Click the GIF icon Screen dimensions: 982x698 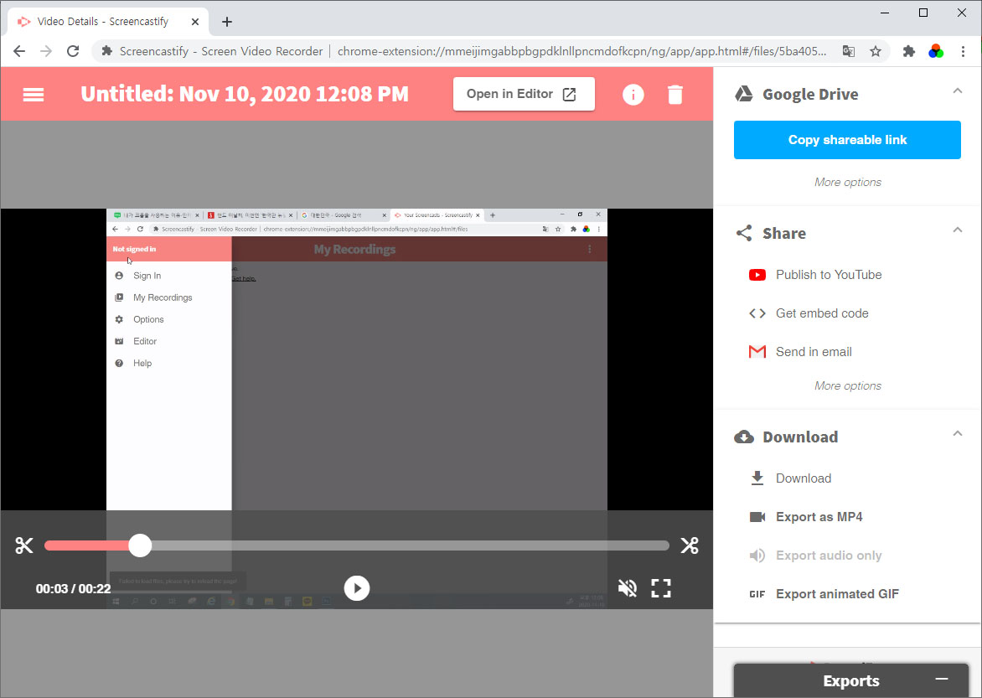(x=757, y=594)
